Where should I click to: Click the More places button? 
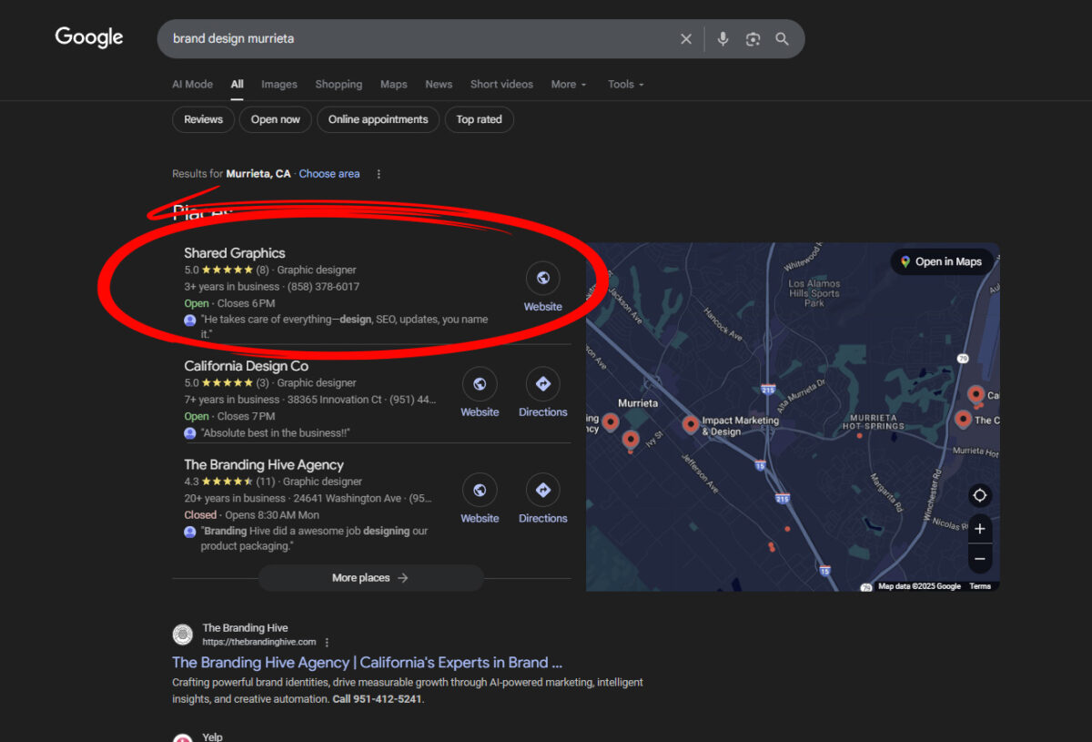370,577
